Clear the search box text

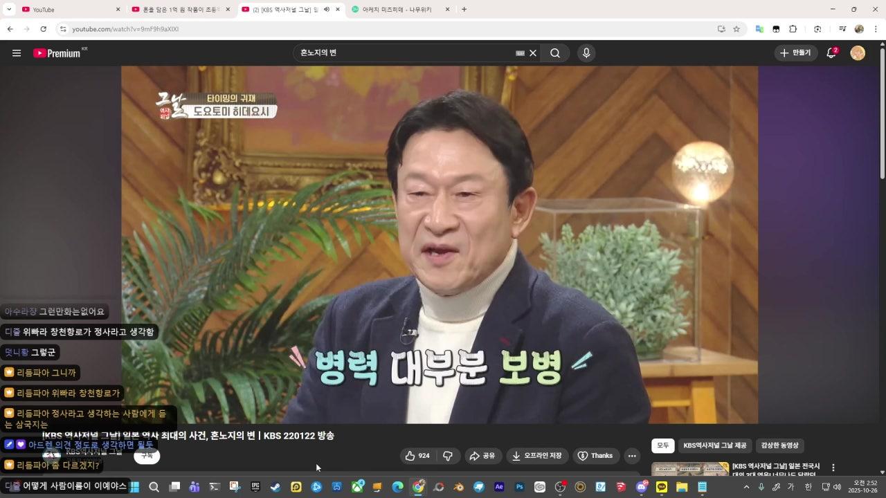pyautogui.click(x=533, y=53)
